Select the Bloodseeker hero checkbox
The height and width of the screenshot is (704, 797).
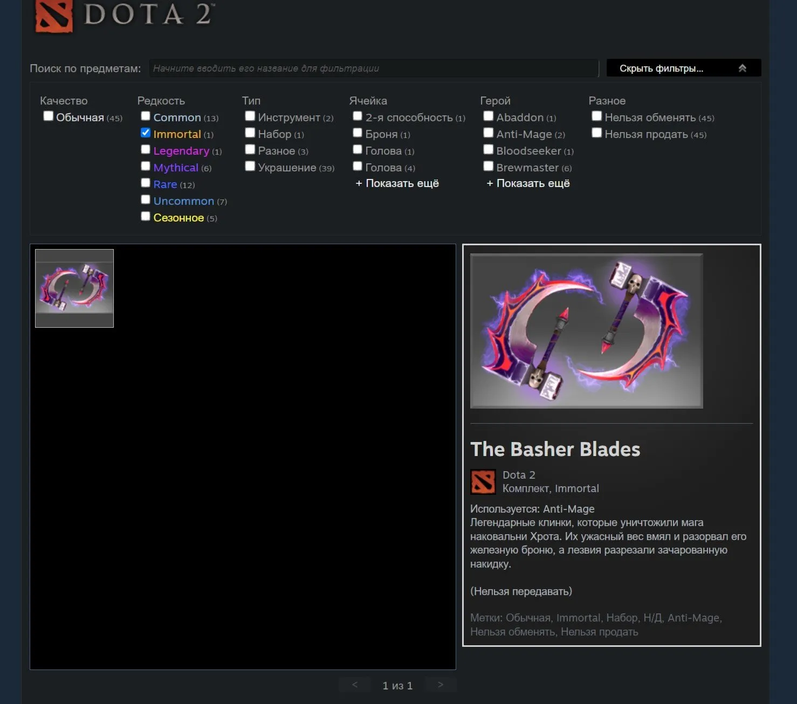click(x=489, y=149)
